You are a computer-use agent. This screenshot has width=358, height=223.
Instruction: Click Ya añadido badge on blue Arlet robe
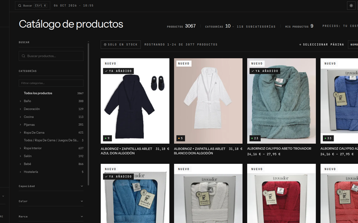pyautogui.click(x=118, y=71)
